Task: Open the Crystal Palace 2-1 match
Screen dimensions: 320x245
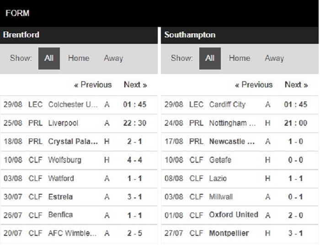Action: tap(79, 141)
